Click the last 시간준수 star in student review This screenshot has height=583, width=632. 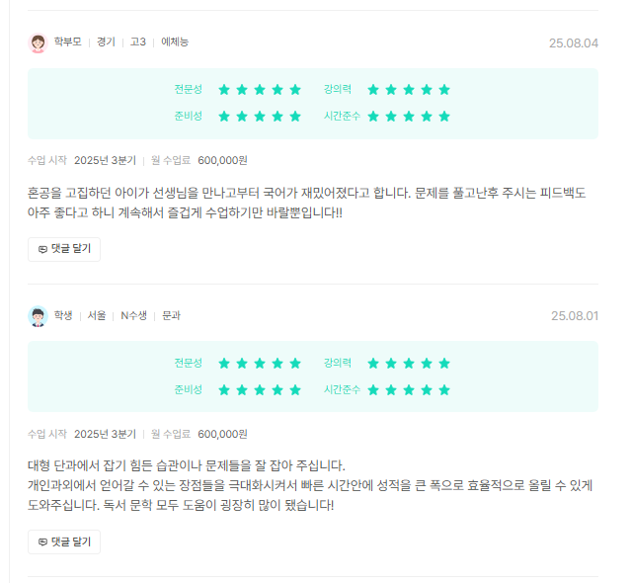coord(444,389)
